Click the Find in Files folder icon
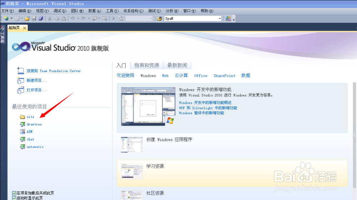This screenshot has width=357, height=200. pyautogui.click(x=160, y=19)
